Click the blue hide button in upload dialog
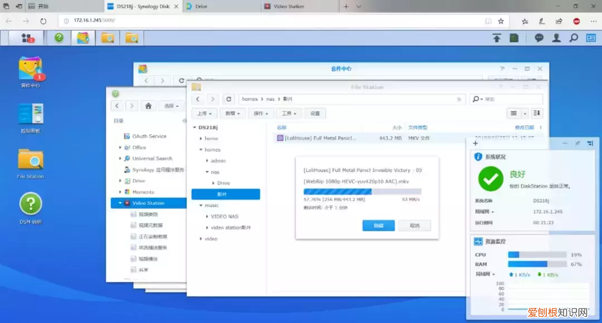Screen dimensions: 602x323 point(378,226)
